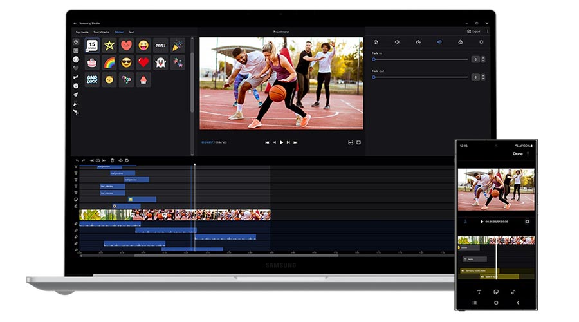The image size is (579, 322).
Task: Select the Sticker tab
Action: point(119,32)
